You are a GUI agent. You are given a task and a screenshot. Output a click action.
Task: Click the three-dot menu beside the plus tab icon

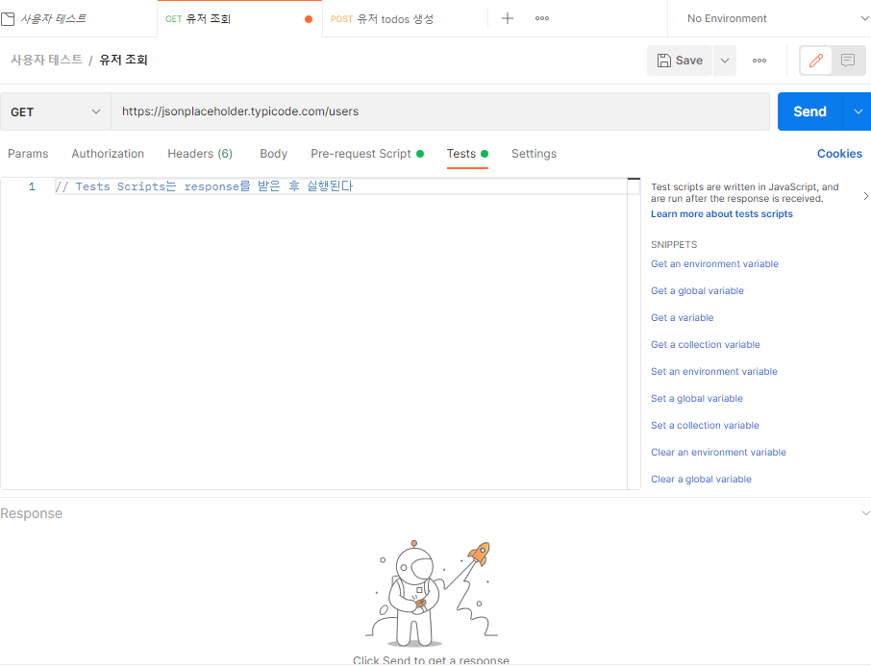541,17
